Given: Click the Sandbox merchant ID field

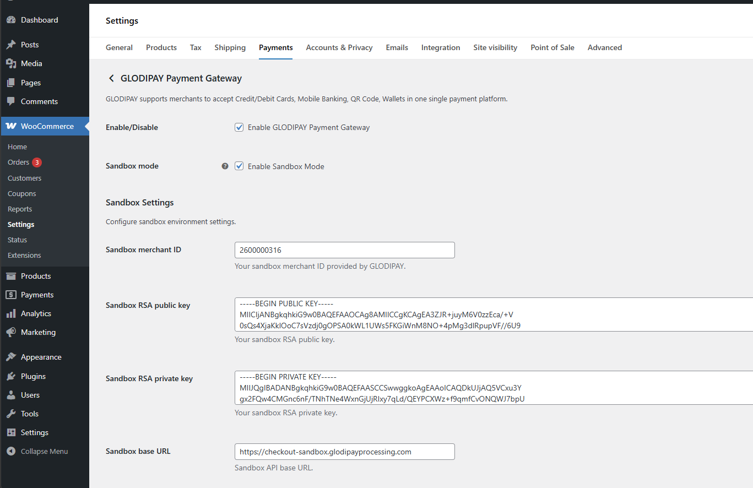Looking at the screenshot, I should coord(345,250).
